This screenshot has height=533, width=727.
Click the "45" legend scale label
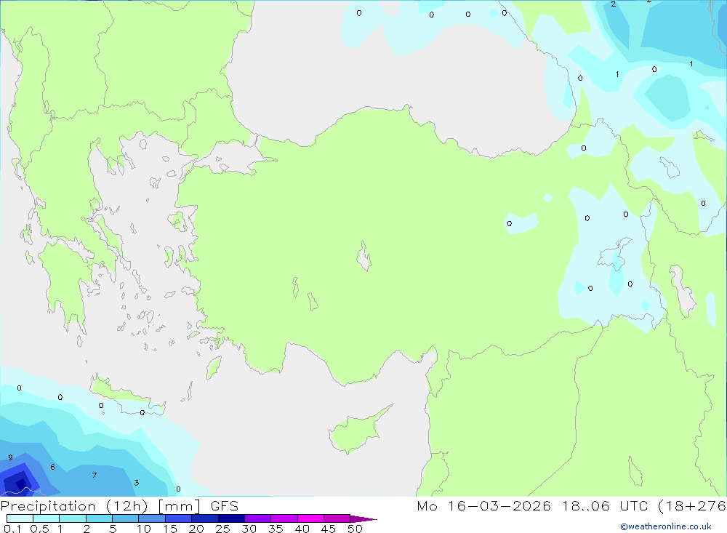[x=329, y=529]
